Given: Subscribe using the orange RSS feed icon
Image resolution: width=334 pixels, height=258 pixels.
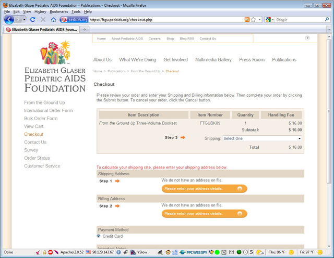Looking at the screenshot, I should point(247,20).
